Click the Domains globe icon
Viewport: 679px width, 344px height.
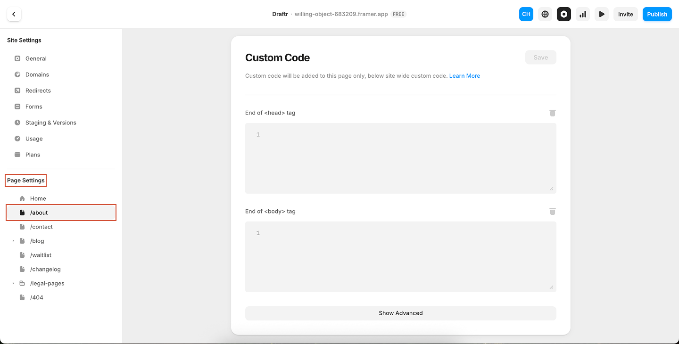pos(17,74)
